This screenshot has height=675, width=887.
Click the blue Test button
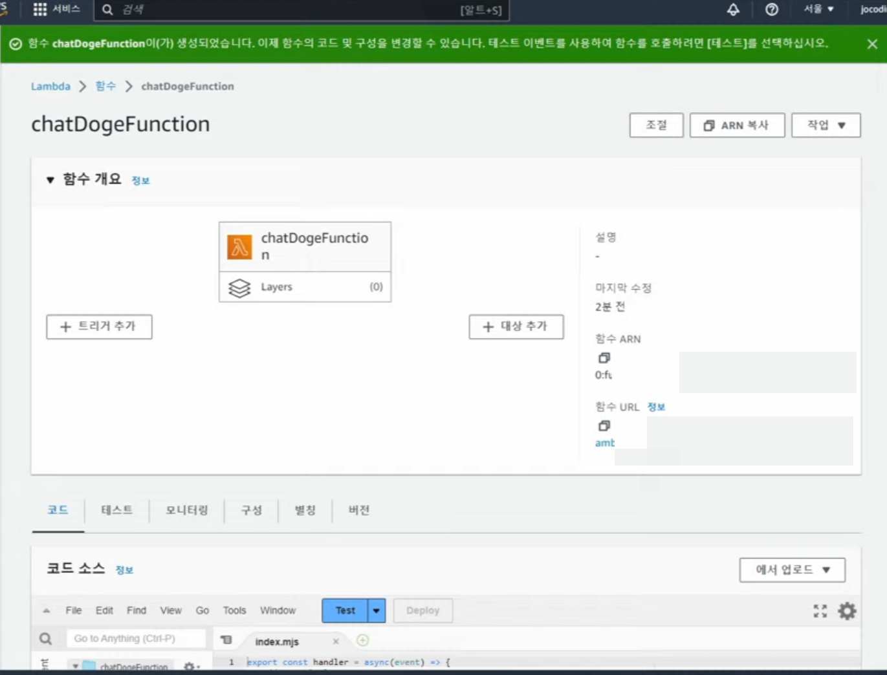click(x=345, y=610)
